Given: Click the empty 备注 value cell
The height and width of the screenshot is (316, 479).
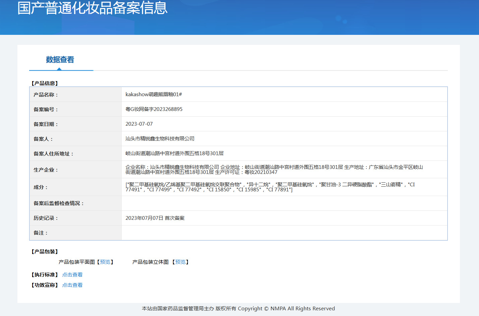Looking at the screenshot, I should (284, 233).
